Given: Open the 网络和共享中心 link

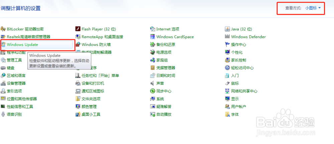Looking at the screenshot, I should [244, 91].
